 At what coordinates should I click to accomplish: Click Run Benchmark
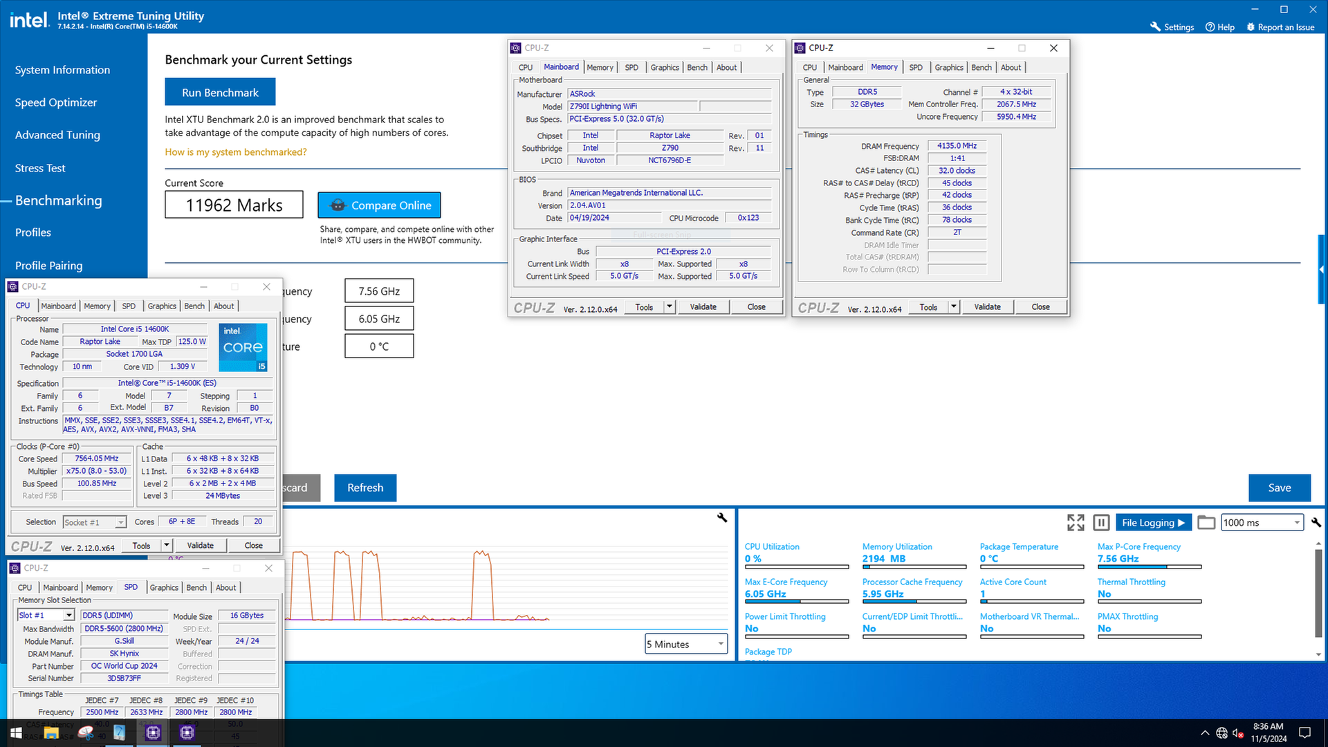220,93
